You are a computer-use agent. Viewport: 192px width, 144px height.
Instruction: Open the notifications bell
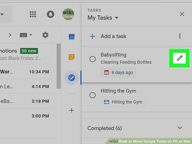point(51,14)
